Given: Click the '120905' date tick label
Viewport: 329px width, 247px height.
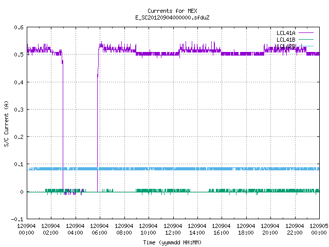Looking at the screenshot, I should click(x=319, y=226).
